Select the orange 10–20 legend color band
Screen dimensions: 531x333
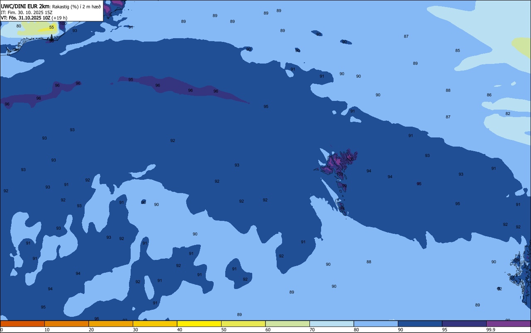pos(66,323)
